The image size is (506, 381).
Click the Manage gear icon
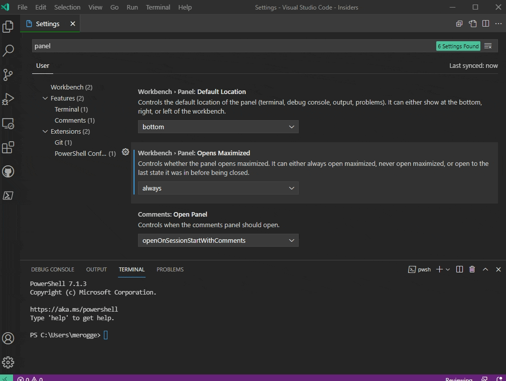point(8,362)
